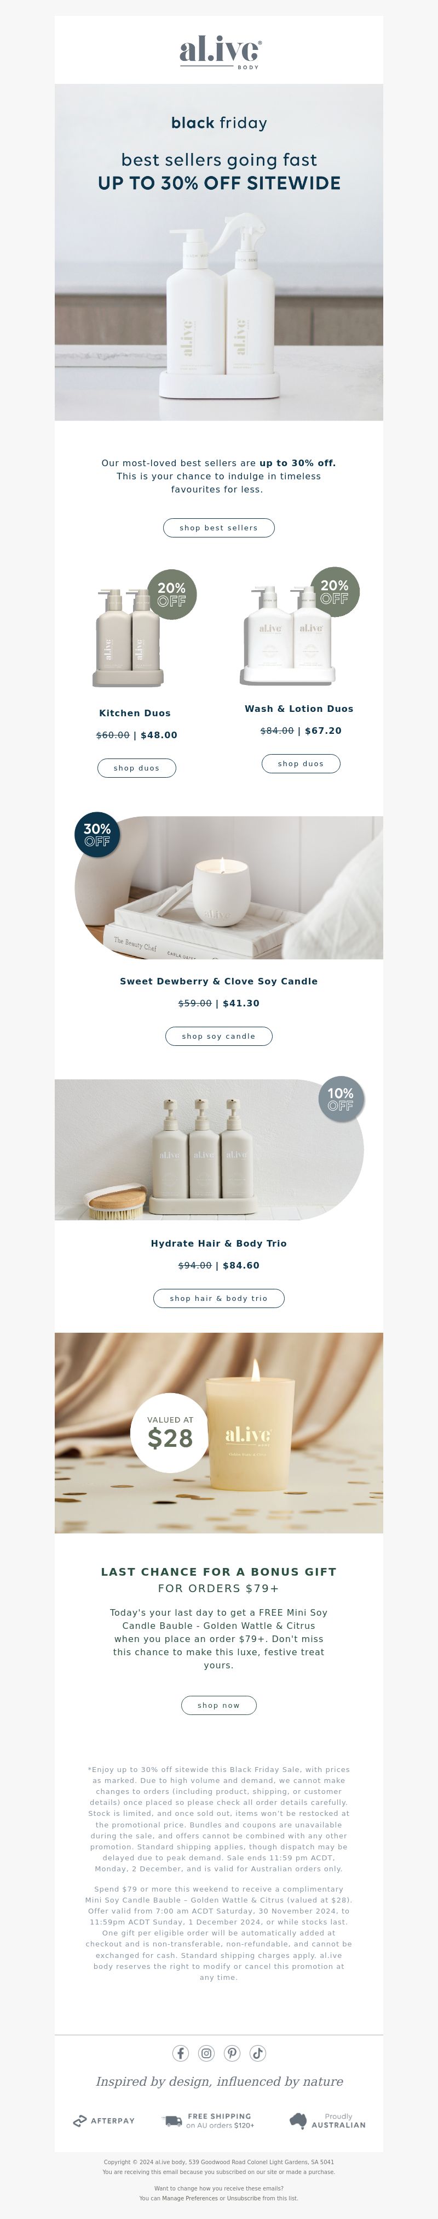The width and height of the screenshot is (438, 2219).
Task: Open the Pinterest social icon
Action: click(232, 2053)
